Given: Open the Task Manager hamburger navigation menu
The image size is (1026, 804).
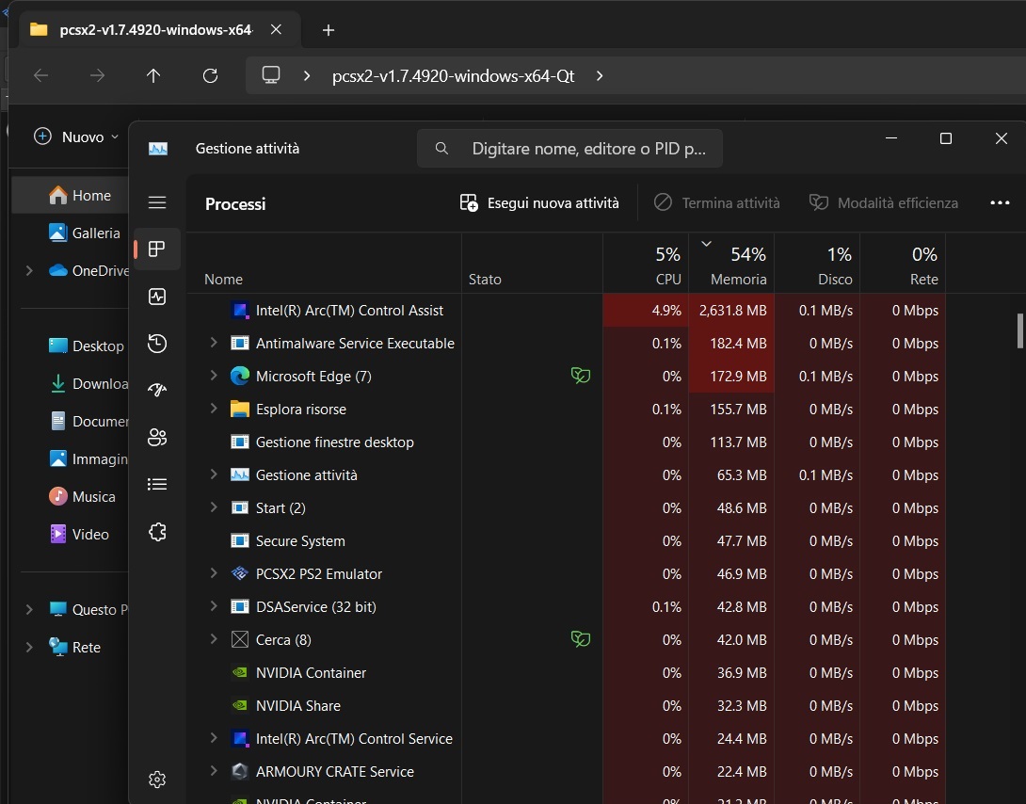Looking at the screenshot, I should click(157, 202).
